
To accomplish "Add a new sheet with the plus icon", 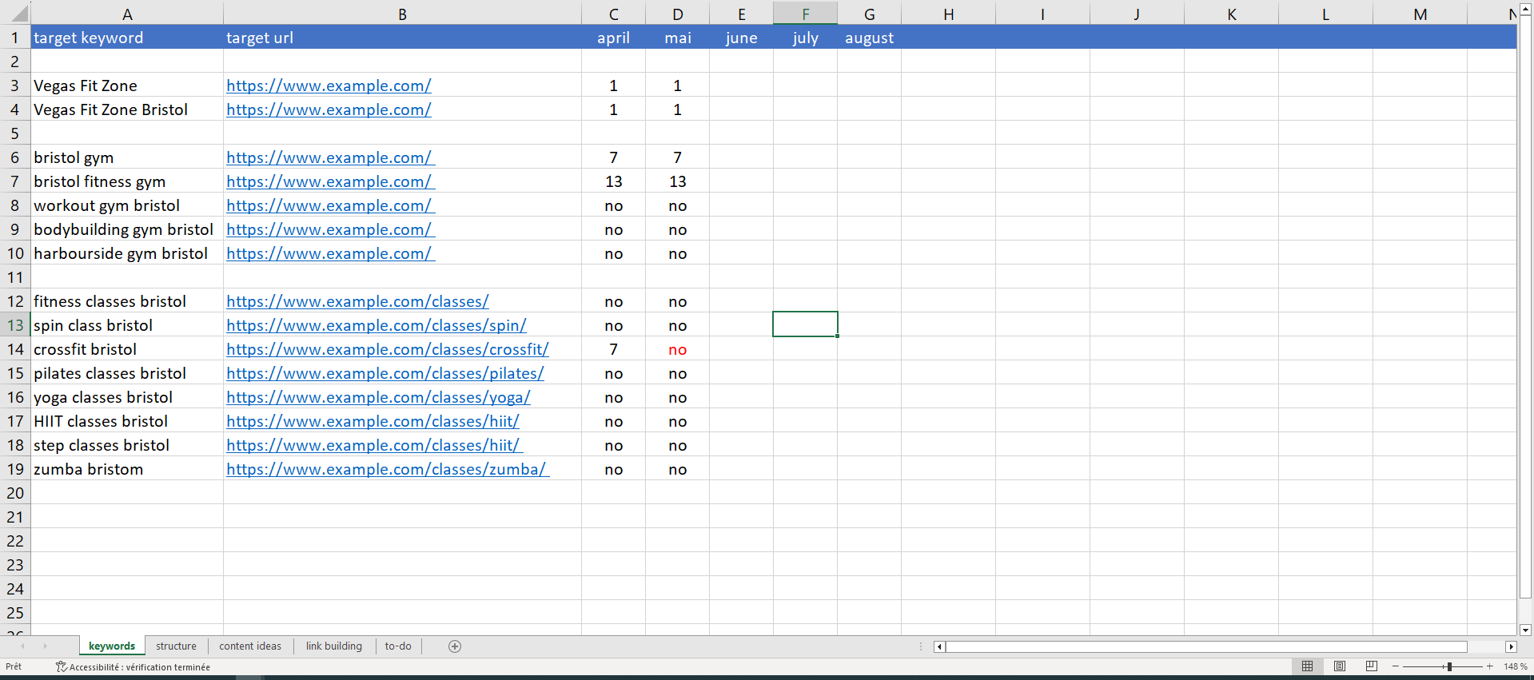I will pos(455,646).
